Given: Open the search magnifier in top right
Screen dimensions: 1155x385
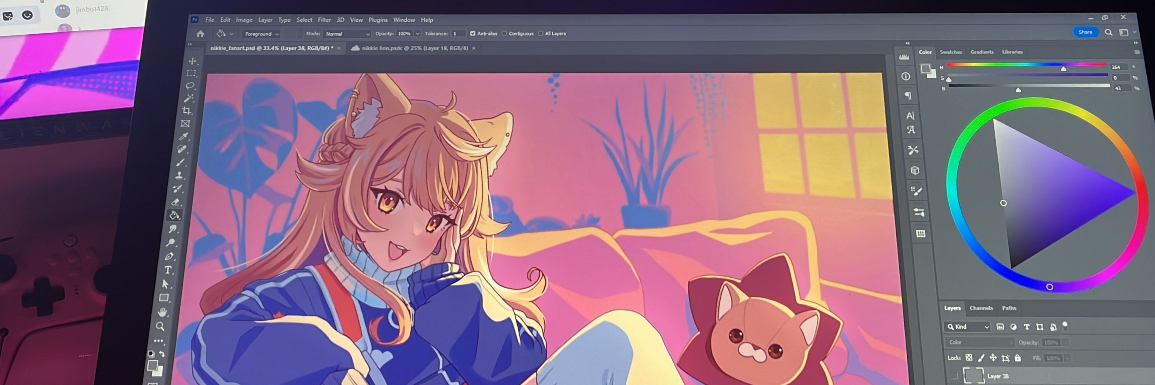Looking at the screenshot, I should click(x=1108, y=32).
